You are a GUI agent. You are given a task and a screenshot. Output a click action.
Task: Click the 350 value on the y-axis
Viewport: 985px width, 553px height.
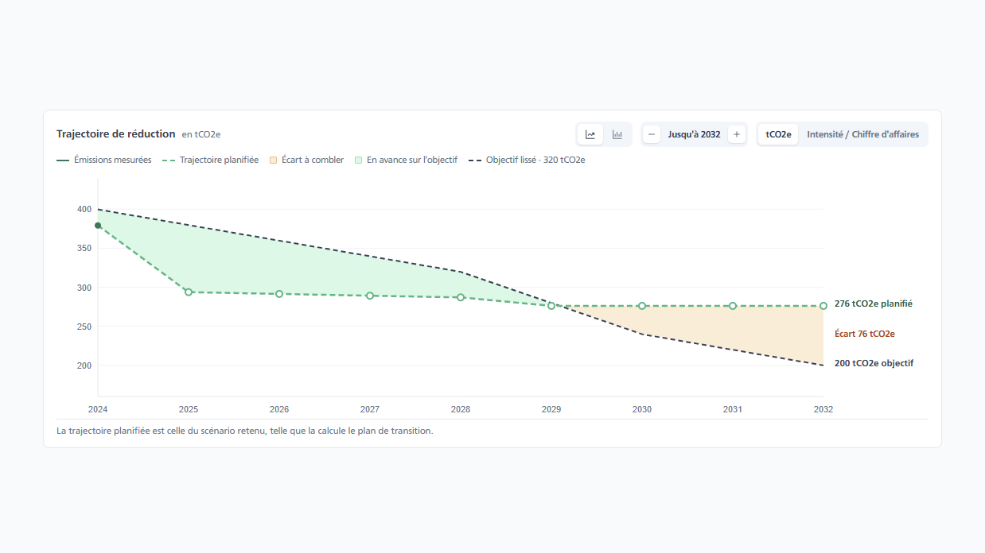[84, 248]
